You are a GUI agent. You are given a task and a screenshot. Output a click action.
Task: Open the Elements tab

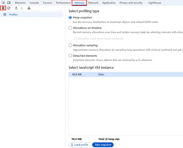pyautogui.click(x=20, y=3)
